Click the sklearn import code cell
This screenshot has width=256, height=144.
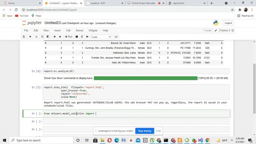136,114
